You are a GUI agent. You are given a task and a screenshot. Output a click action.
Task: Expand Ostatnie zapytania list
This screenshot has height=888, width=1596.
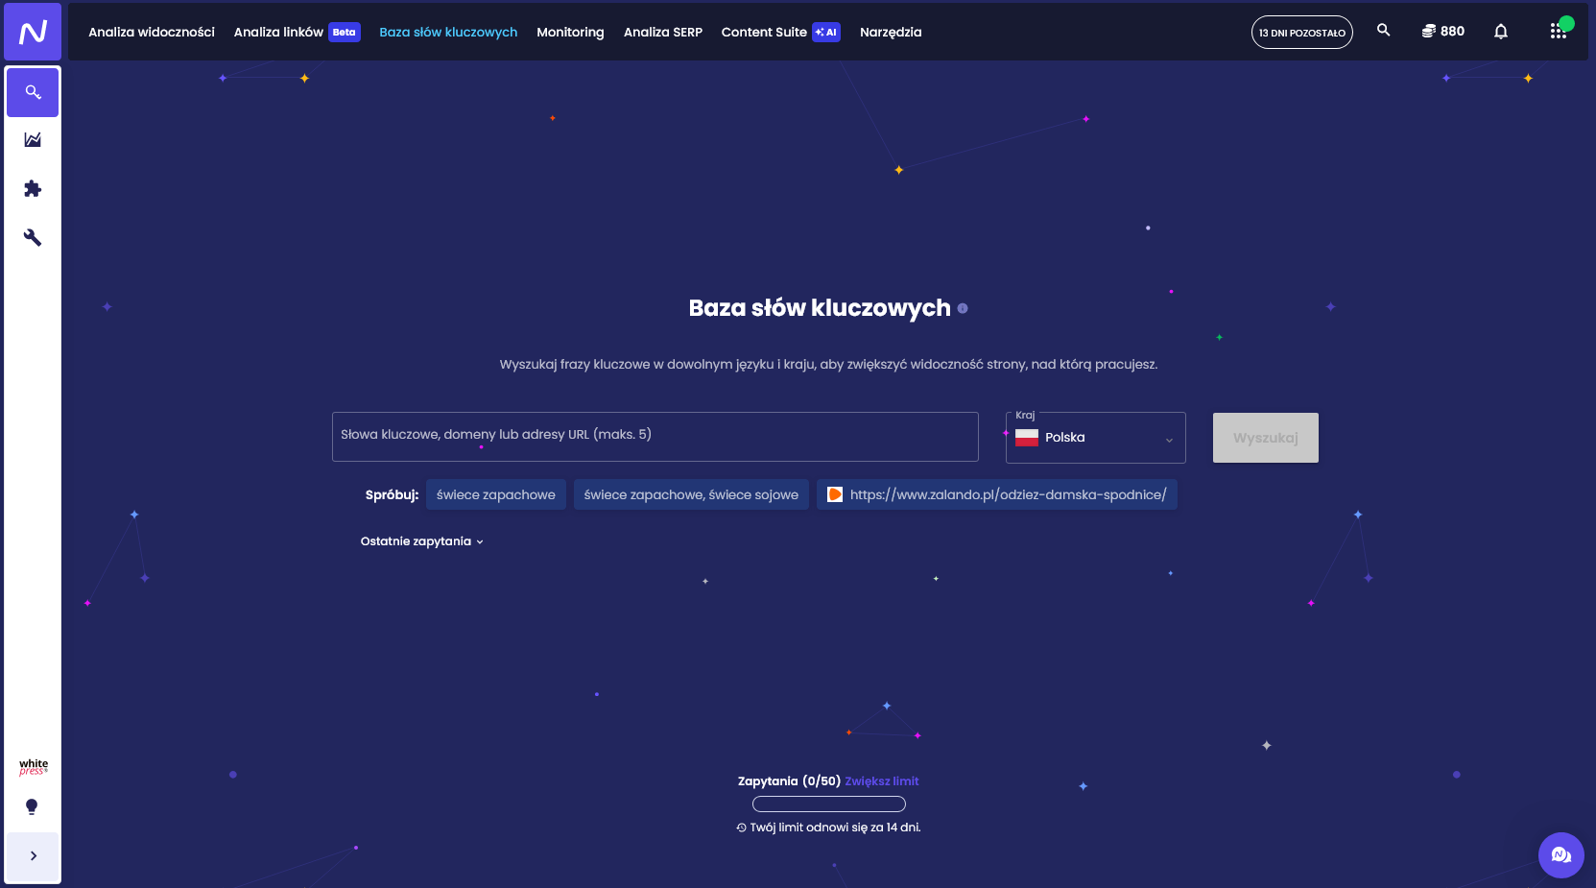421,541
